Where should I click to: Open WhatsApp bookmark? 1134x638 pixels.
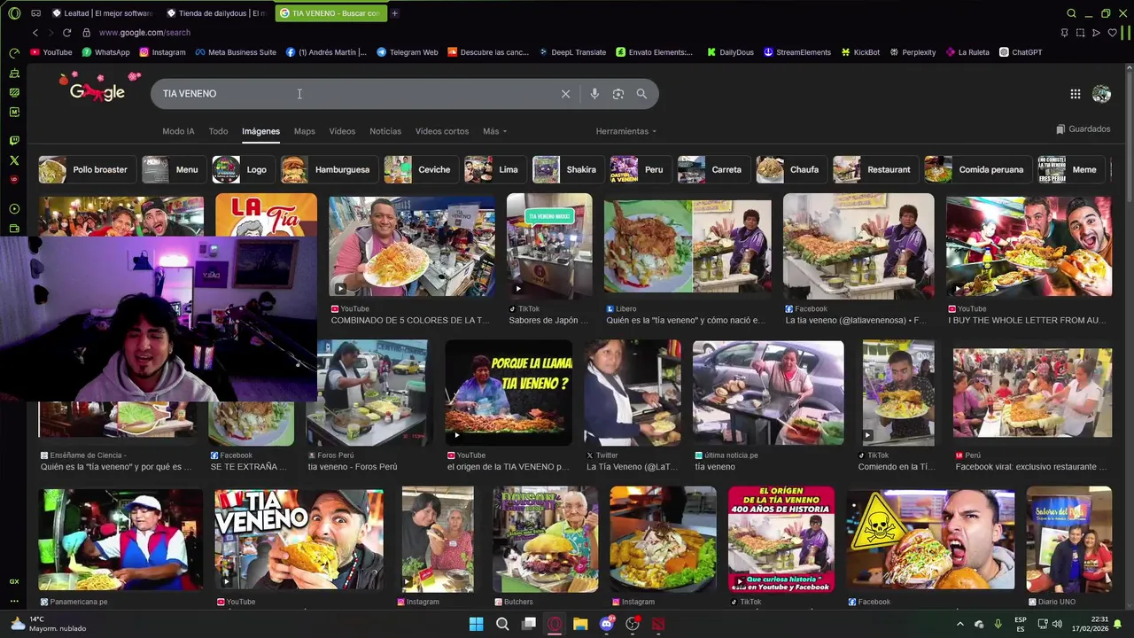(x=105, y=52)
